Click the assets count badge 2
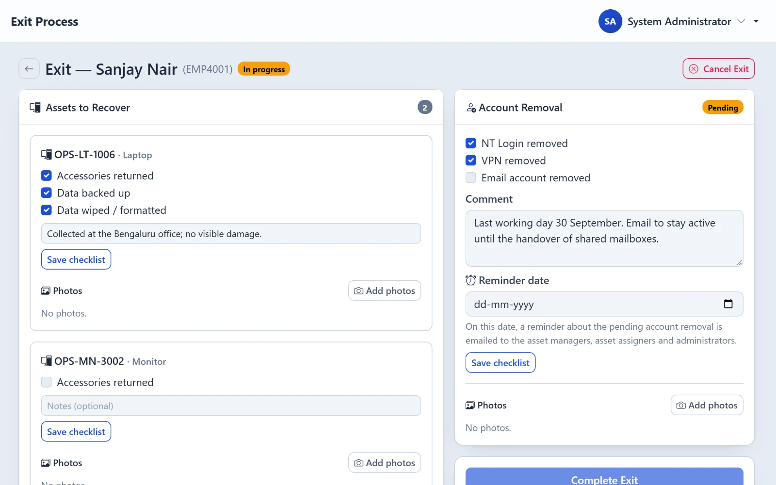Screen dimensions: 776x485 tap(425, 107)
